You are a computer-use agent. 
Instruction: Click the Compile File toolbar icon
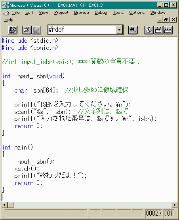(149, 30)
